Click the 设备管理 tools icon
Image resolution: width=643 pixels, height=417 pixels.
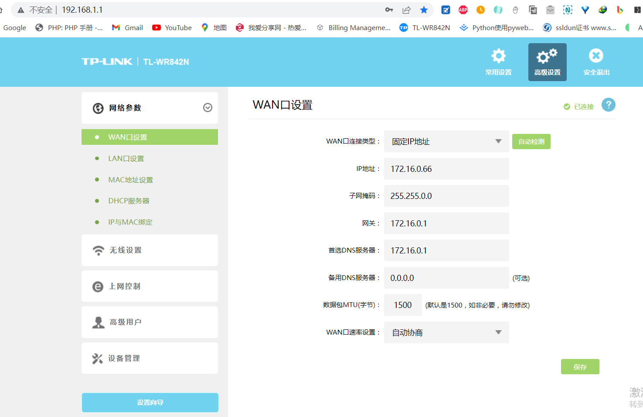click(x=98, y=359)
